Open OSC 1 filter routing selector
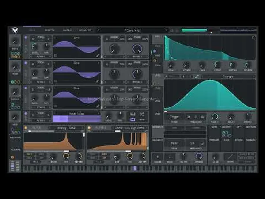Image resolution: width=265 pixels, height=199 pixels. click(41, 57)
